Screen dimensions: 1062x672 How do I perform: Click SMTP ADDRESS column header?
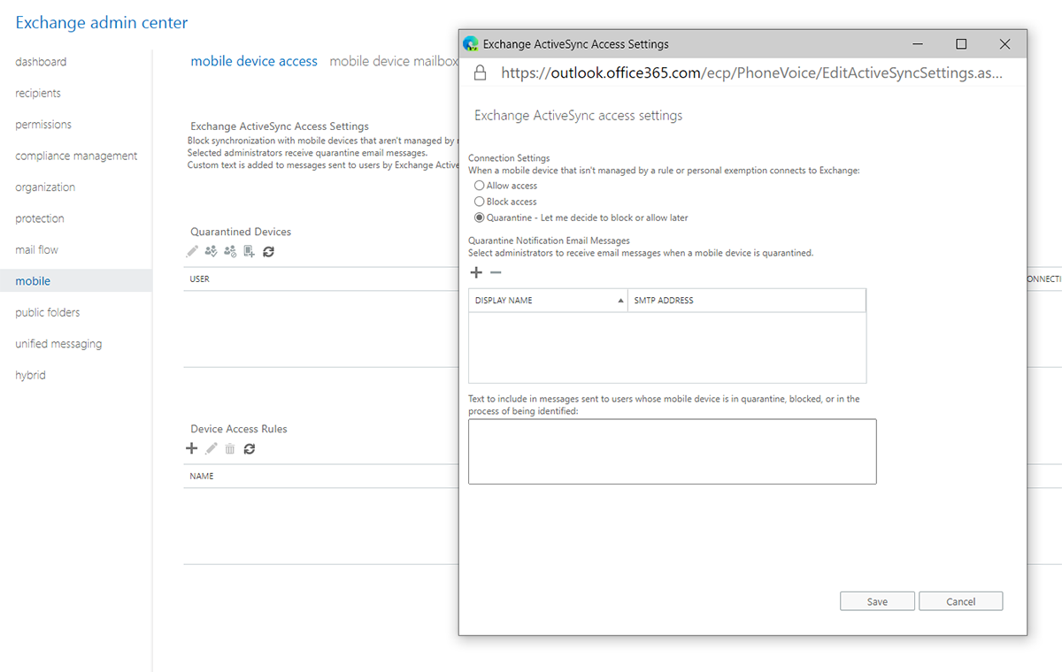coord(746,301)
